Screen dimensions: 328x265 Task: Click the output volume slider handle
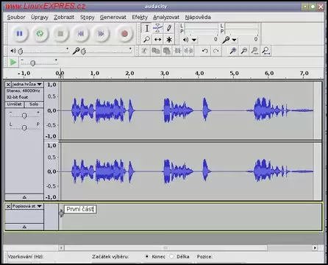[x=21, y=52]
